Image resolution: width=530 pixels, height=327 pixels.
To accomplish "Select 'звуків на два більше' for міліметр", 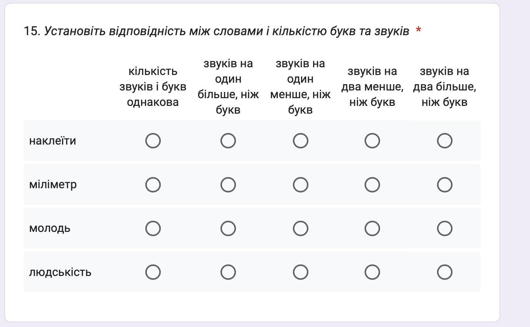I will (444, 185).
